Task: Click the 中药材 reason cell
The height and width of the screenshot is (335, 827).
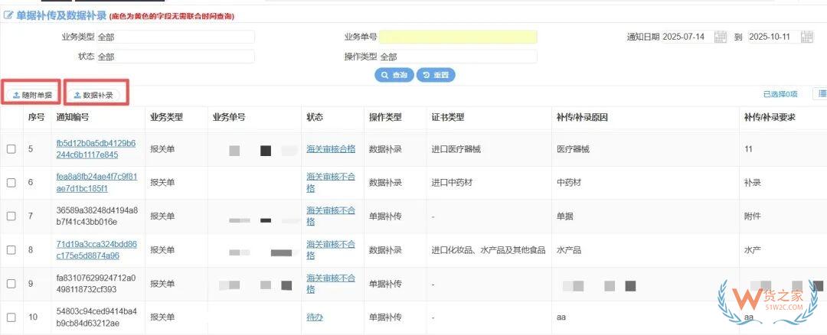Action: [x=568, y=182]
